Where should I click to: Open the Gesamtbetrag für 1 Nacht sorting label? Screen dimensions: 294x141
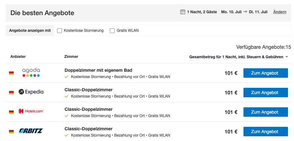(236, 57)
